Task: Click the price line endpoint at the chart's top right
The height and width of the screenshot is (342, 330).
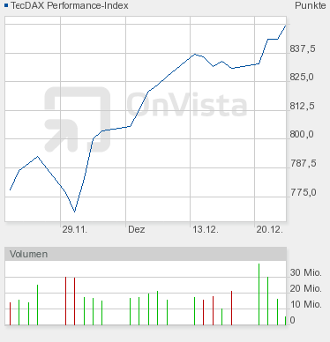Action: pos(285,26)
